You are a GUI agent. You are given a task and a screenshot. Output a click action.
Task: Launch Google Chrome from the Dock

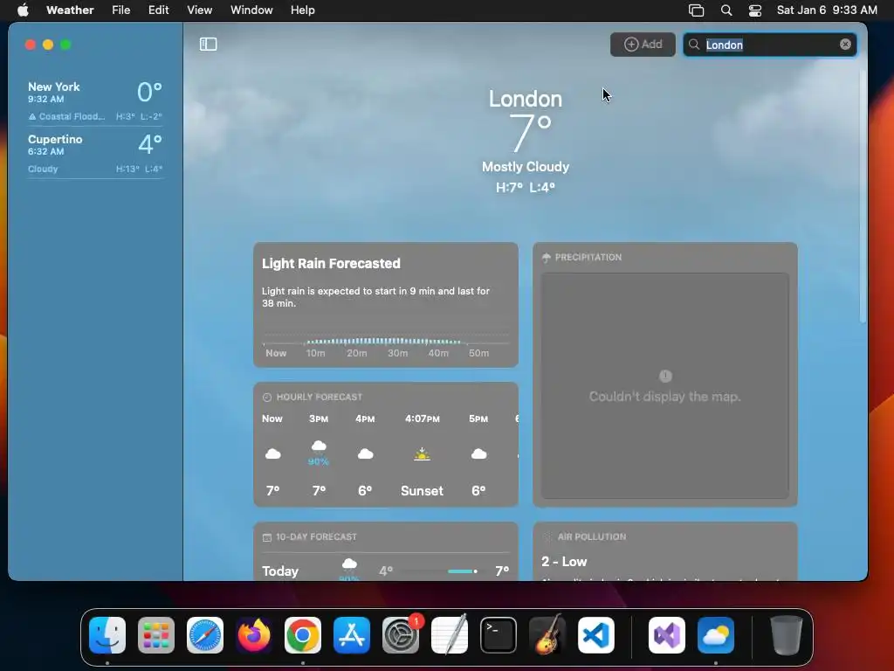303,635
